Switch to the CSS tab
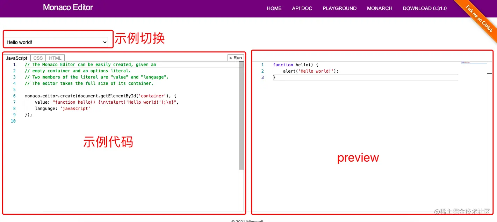Screen dimensions: 497x222 pyautogui.click(x=38, y=58)
